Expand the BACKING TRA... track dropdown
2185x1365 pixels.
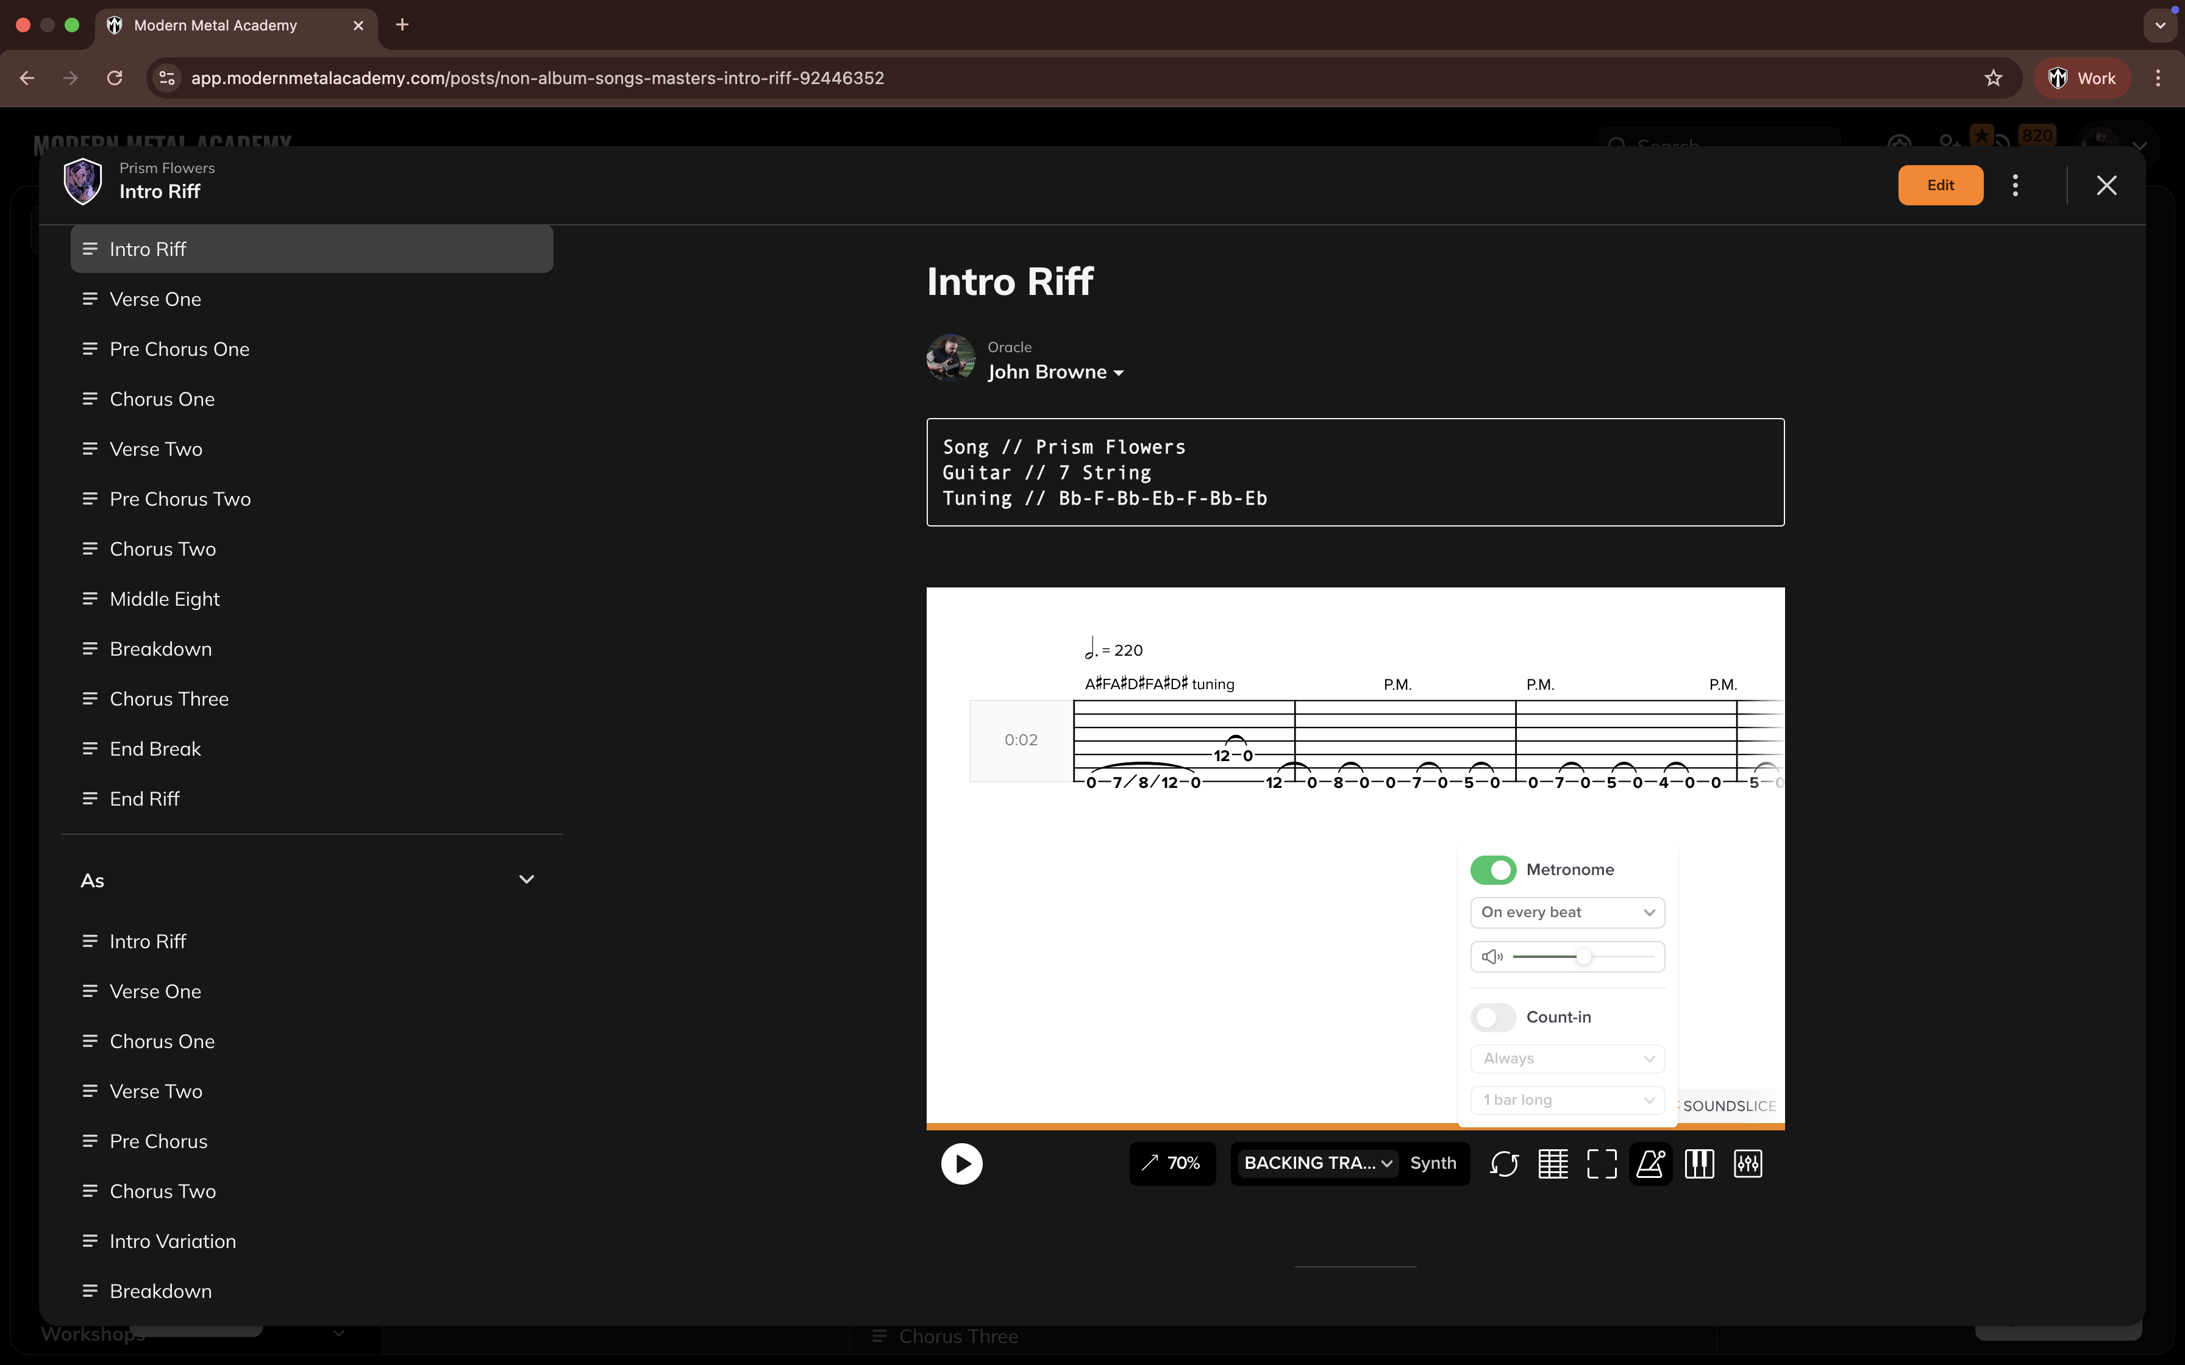[x=1317, y=1164]
